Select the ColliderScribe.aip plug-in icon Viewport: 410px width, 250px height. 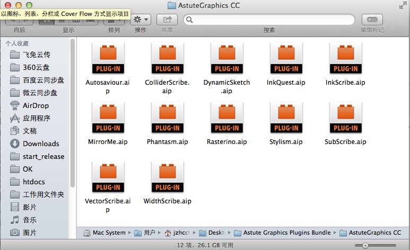(168, 58)
